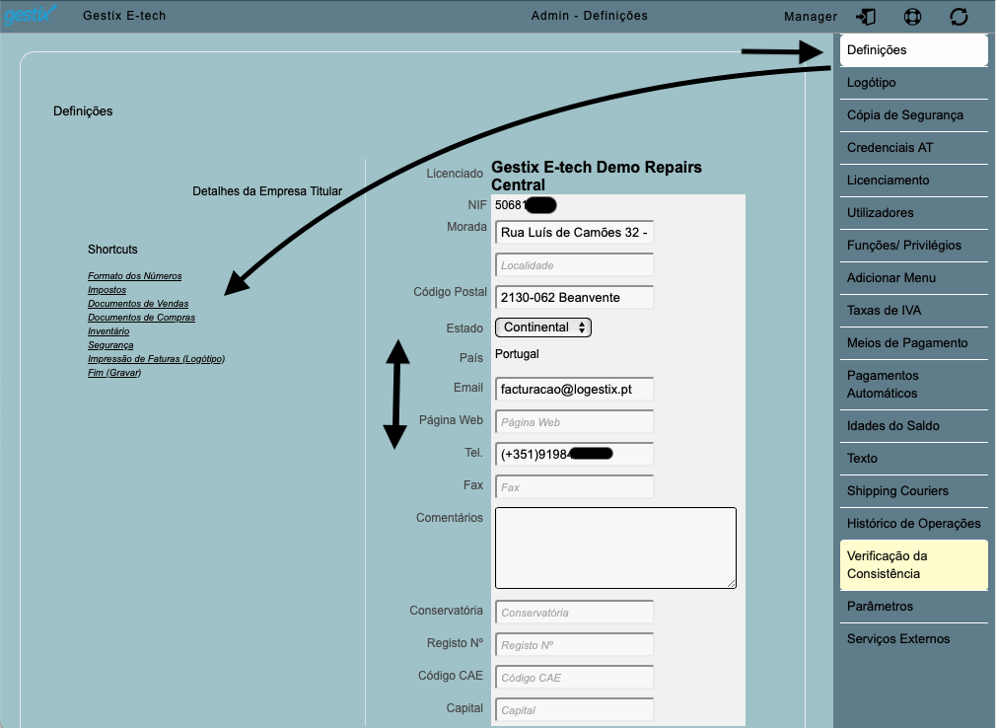The width and height of the screenshot is (996, 728).
Task: Open Utilizadores menu item
Action: [x=913, y=213]
